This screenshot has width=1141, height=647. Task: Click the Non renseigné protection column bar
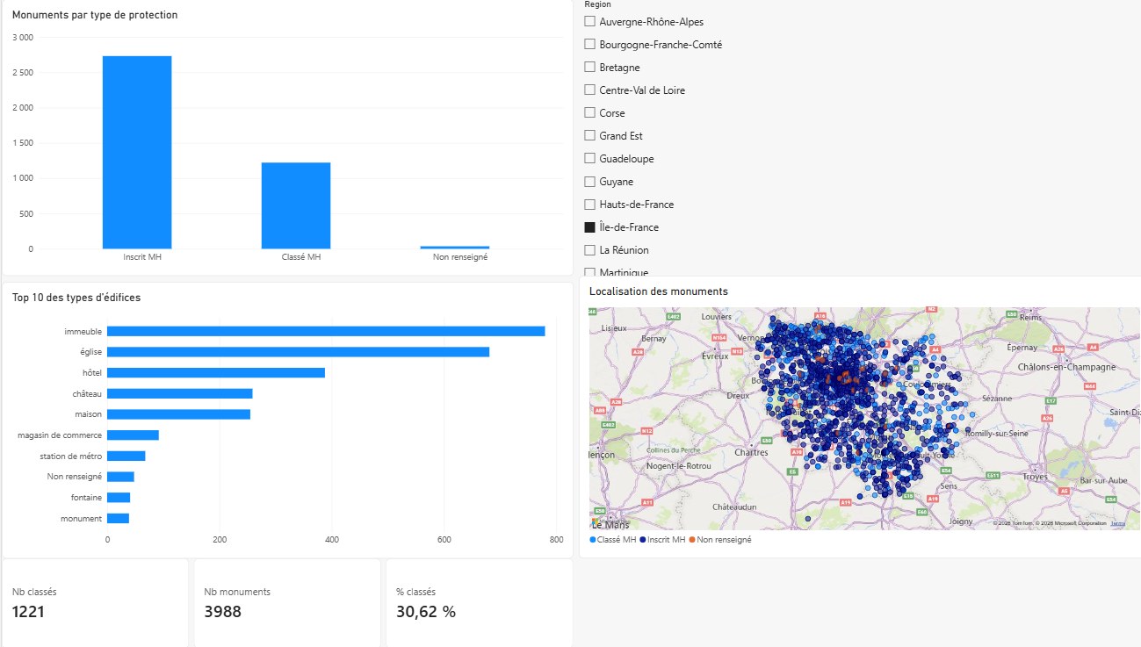[x=455, y=248]
